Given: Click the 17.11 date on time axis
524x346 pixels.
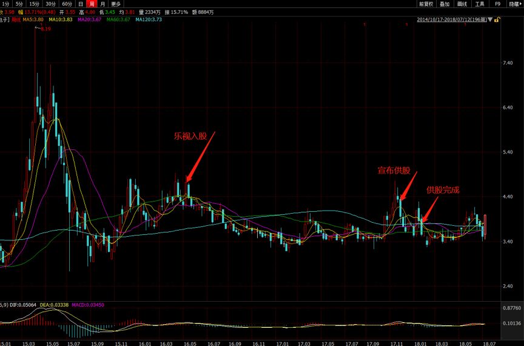Looking at the screenshot, I should [397, 344].
